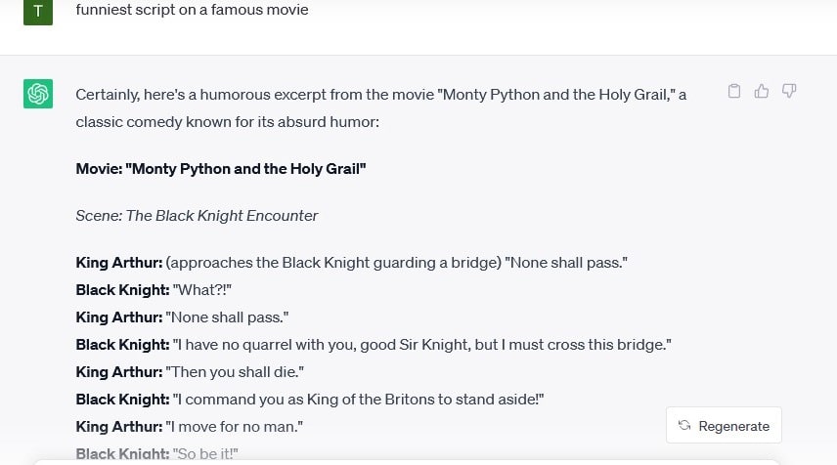The width and height of the screenshot is (837, 465).
Task: Click the King Arthur line 'I move for no man.'
Action: [190, 427]
